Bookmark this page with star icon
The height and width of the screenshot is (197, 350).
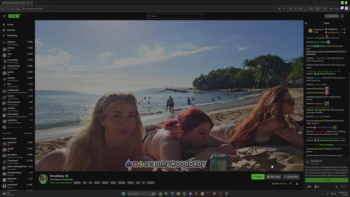284,9
